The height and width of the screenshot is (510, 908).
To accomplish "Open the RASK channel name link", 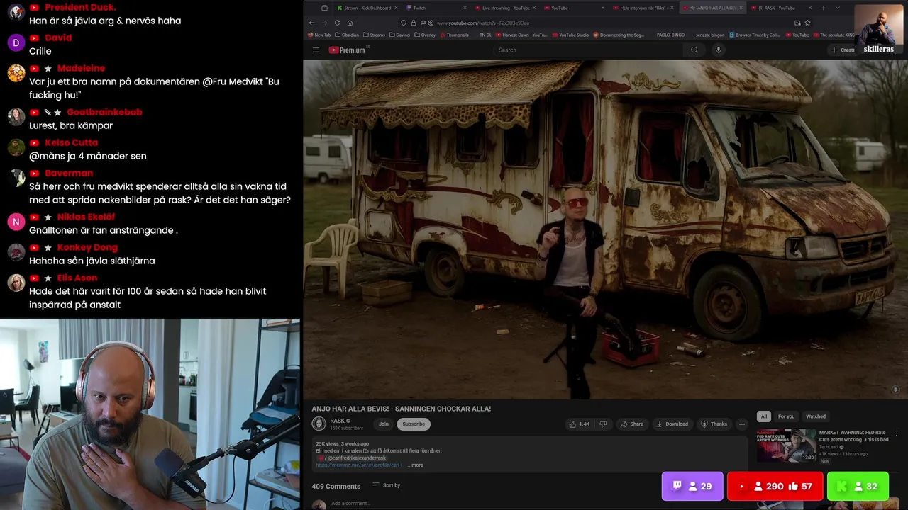I will click(x=338, y=421).
